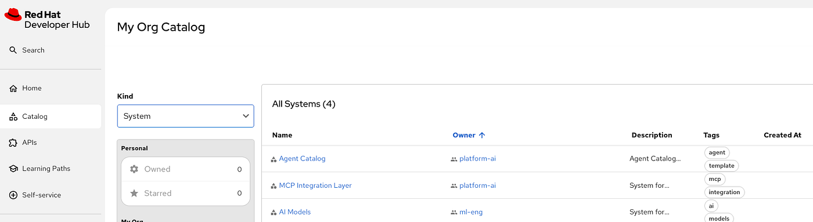Screen dimensions: 813x222
Task: Click the Starred star icon
Action: click(134, 193)
